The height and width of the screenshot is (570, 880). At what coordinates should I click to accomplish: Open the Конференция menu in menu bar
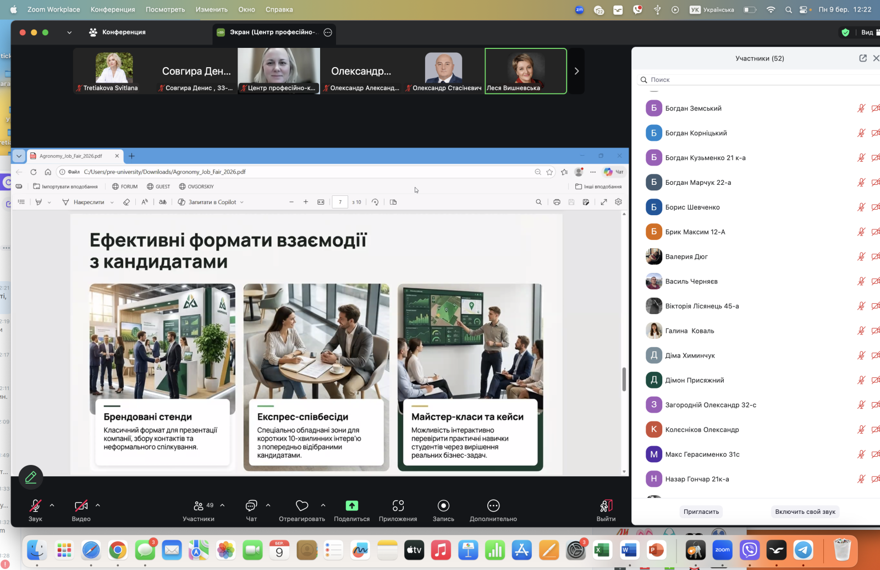tap(112, 9)
